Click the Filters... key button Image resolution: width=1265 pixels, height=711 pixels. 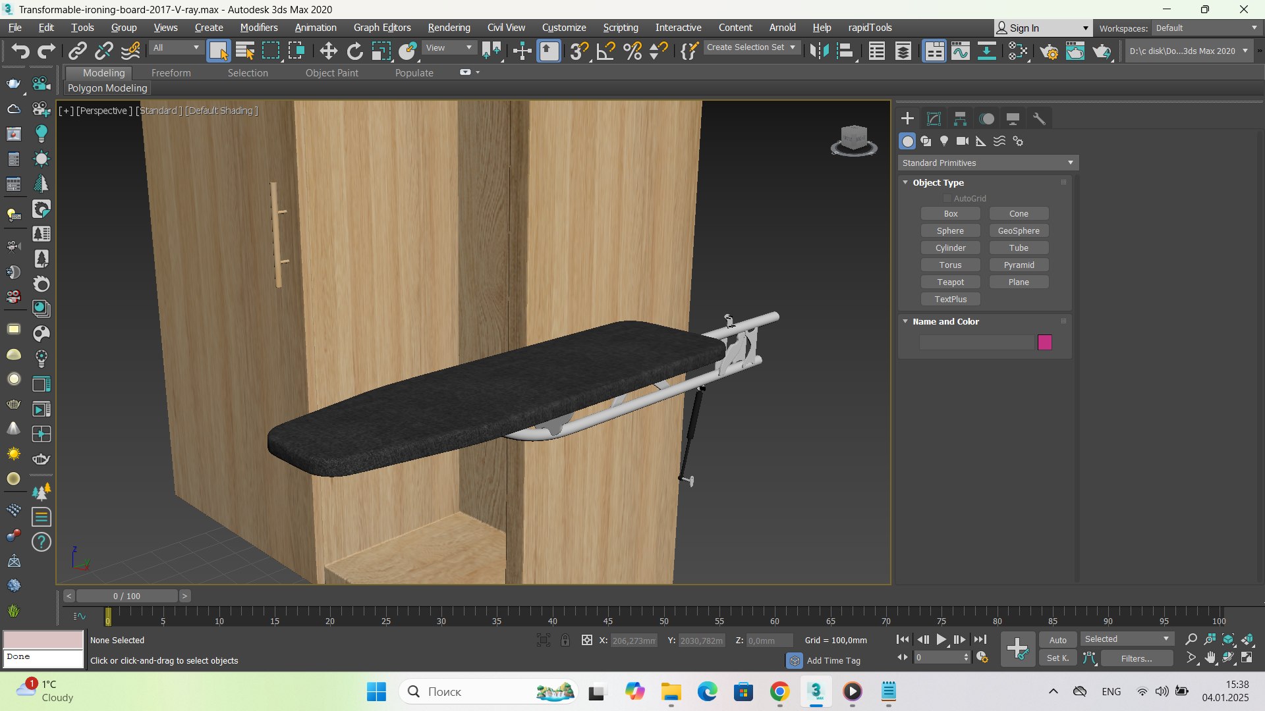(x=1137, y=658)
